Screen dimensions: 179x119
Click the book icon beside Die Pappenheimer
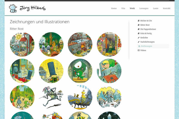coord(139,29)
